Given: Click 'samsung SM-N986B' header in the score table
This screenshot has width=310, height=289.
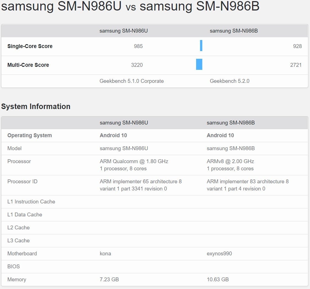Looking at the screenshot, I should pyautogui.click(x=234, y=31).
